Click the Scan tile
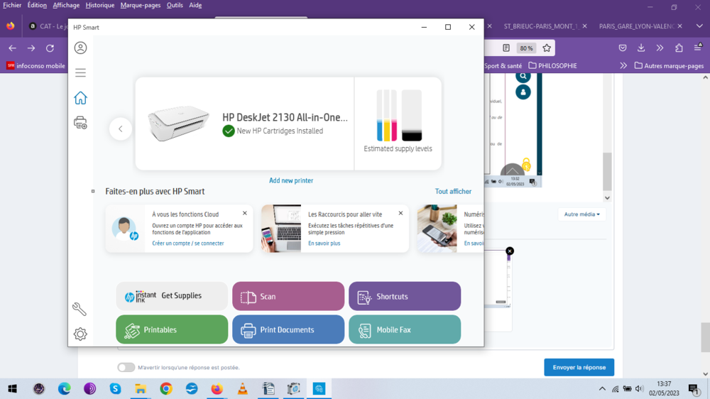The width and height of the screenshot is (710, 399). pyautogui.click(x=288, y=297)
